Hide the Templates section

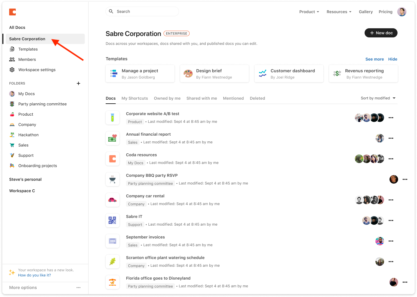tap(393, 59)
